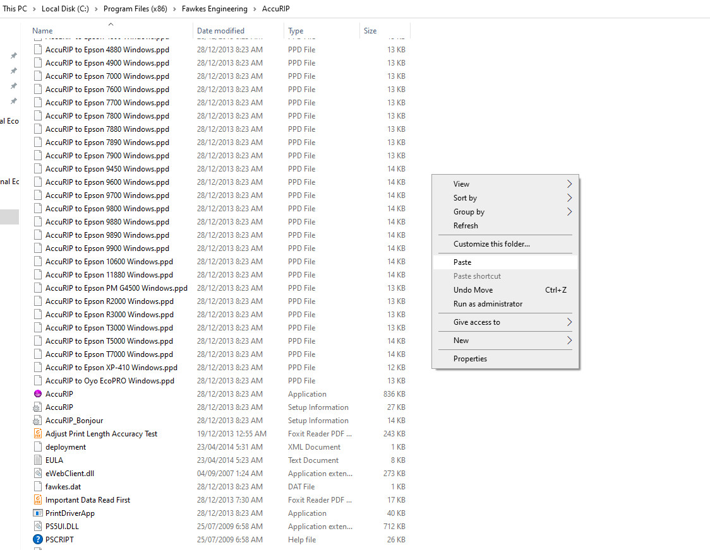Click the AccuRIP to Epson 10600 Windows.ppd file icon
Image resolution: width=710 pixels, height=560 pixels.
pyautogui.click(x=38, y=261)
